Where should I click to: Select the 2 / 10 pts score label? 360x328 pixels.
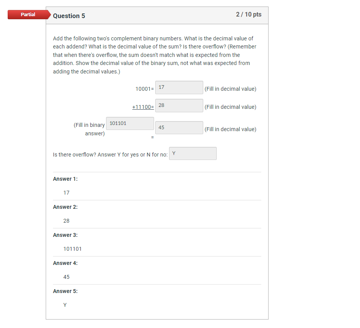click(x=248, y=14)
